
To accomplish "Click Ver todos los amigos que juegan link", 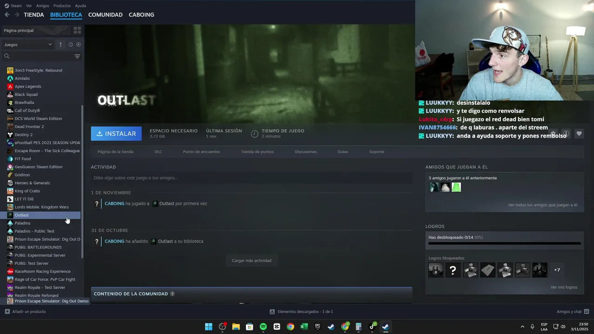I will tap(542, 205).
